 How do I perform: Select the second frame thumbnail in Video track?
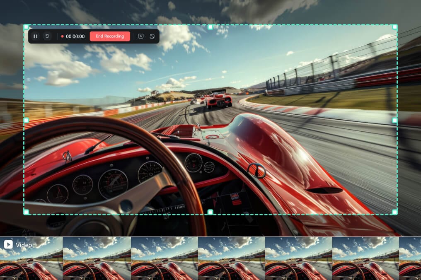click(x=97, y=258)
